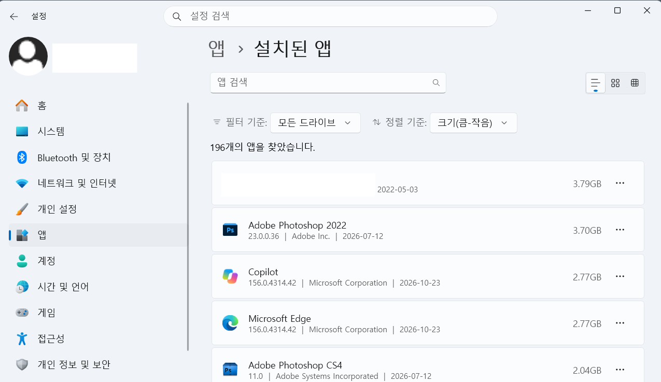The height and width of the screenshot is (382, 661).
Task: Select 네트워크 및 인터넷 in the sidebar
Action: (x=98, y=183)
